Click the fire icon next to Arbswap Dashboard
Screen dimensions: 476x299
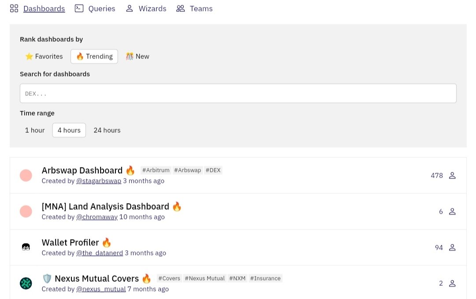click(130, 170)
